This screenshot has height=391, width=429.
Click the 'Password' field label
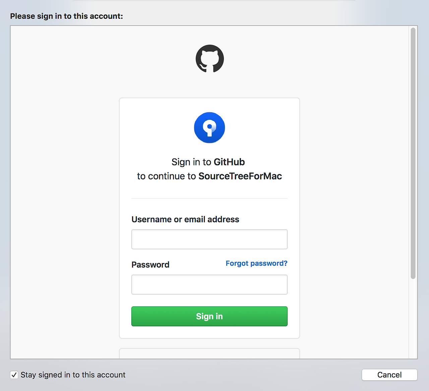150,265
